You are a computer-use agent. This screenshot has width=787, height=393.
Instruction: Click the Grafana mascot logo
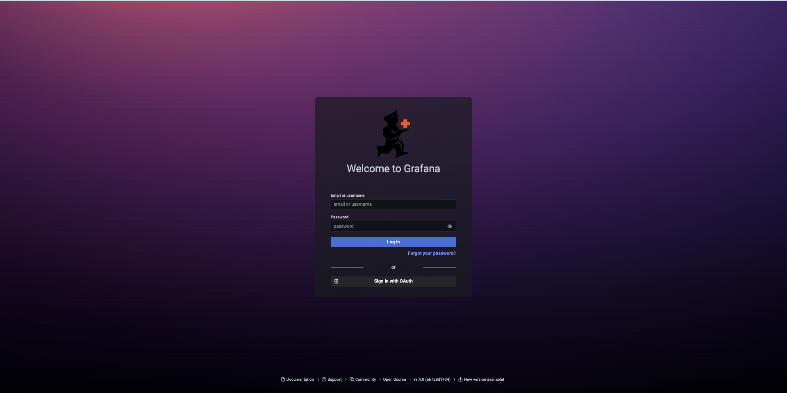[x=392, y=133]
